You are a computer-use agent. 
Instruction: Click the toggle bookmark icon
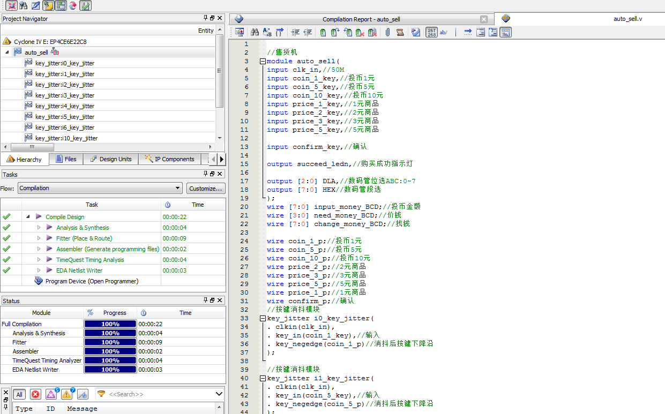(x=323, y=33)
